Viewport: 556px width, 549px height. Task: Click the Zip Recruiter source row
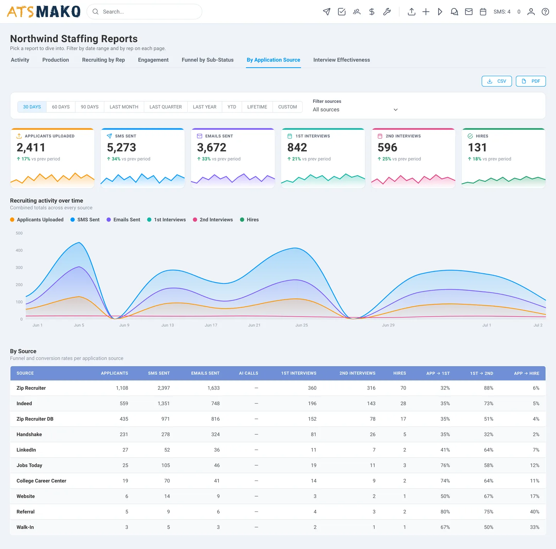coord(278,388)
